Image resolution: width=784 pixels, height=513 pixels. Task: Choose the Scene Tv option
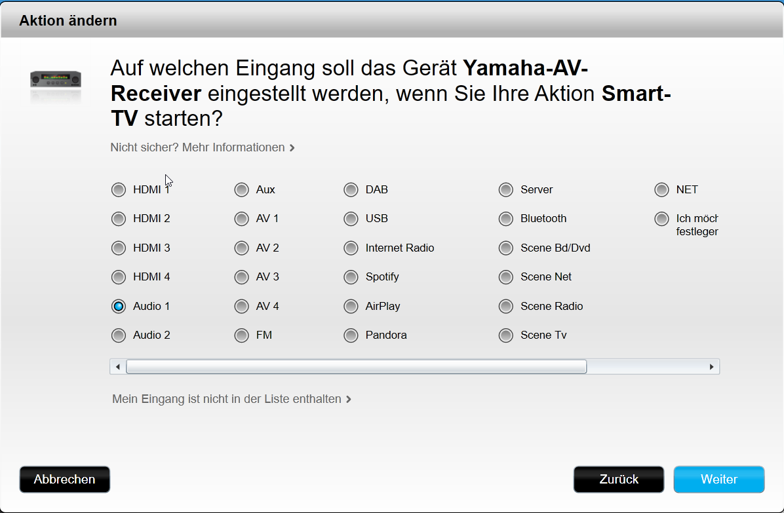[506, 335]
